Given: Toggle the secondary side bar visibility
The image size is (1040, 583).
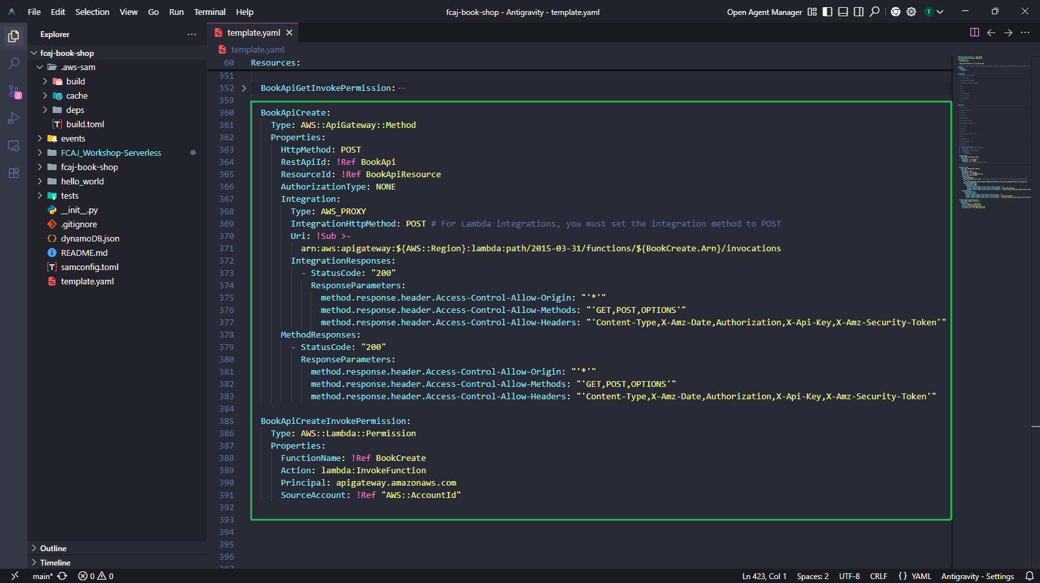Looking at the screenshot, I should coord(859,12).
